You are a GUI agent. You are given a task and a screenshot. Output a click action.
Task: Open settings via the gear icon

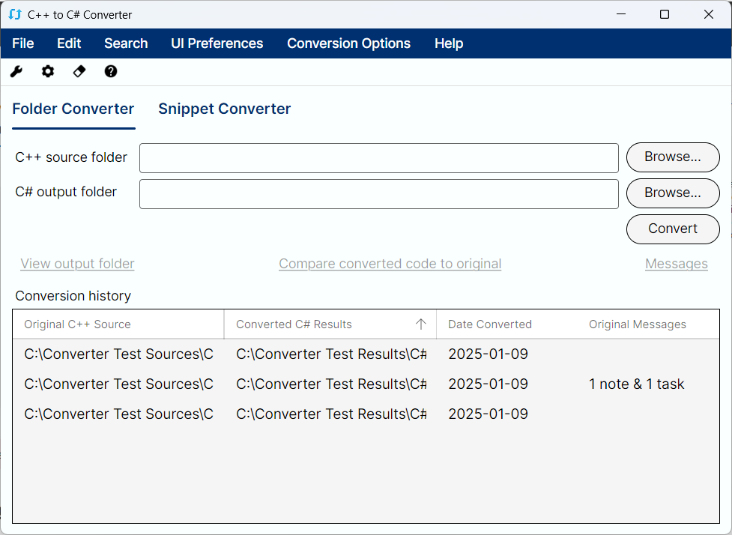click(x=48, y=72)
